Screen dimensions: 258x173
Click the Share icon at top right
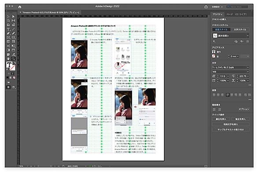[206, 7]
